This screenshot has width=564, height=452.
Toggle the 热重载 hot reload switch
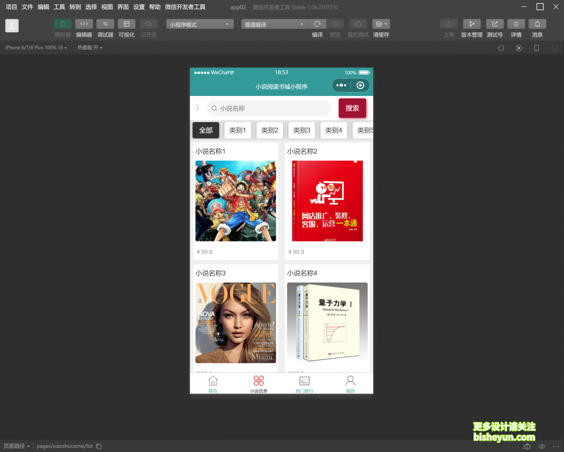click(89, 47)
